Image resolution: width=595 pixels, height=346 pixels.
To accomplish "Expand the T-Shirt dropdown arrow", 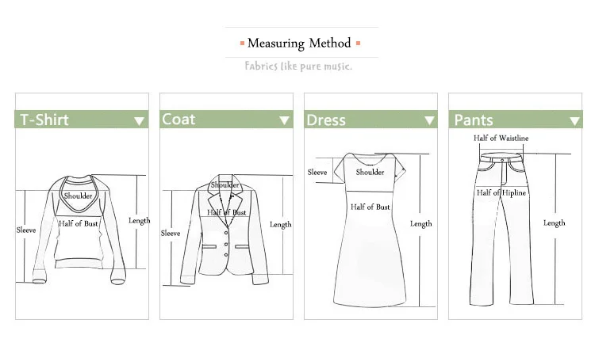I will pyautogui.click(x=140, y=121).
